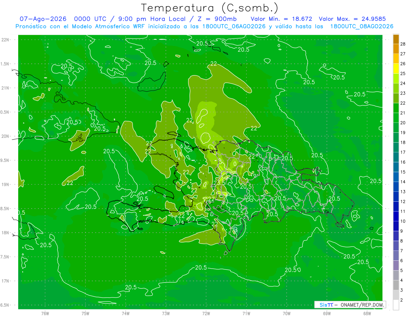Click the "71W" longitude axis label
Screen dimensions: 412x318
(x=246, y=313)
